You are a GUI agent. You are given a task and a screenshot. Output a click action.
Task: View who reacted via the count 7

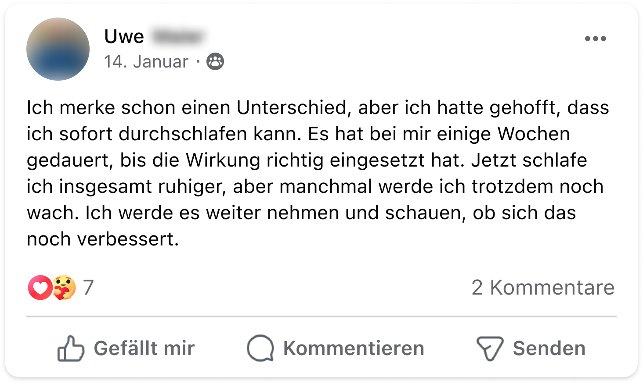[88, 288]
